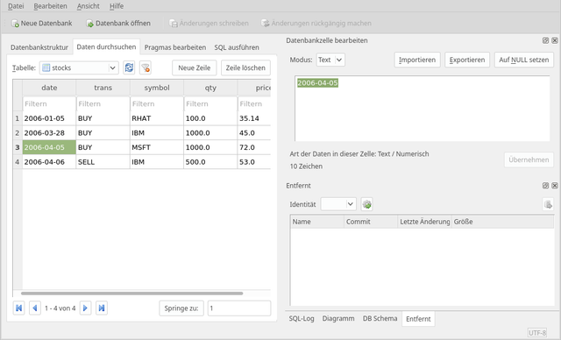Image resolution: width=561 pixels, height=340 pixels.
Task: Click the Springe zu button
Action: coord(181,308)
